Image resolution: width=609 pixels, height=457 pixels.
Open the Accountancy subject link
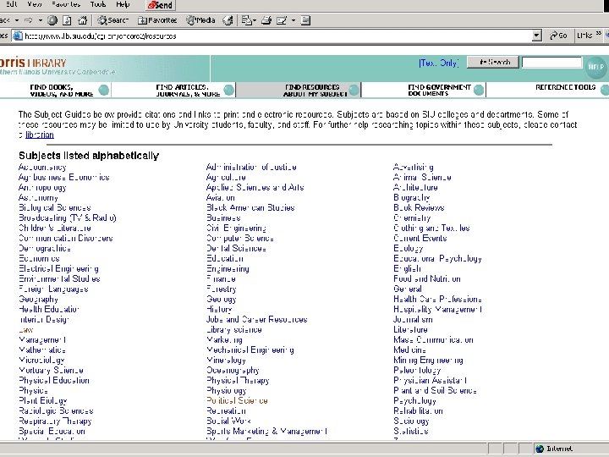click(x=42, y=167)
